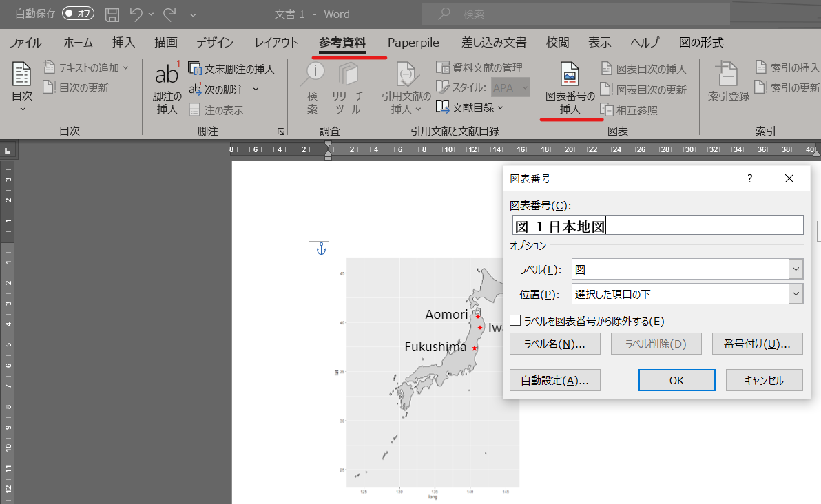
Task: Toggle the 自動保存 autosave switch
Action: 78,14
